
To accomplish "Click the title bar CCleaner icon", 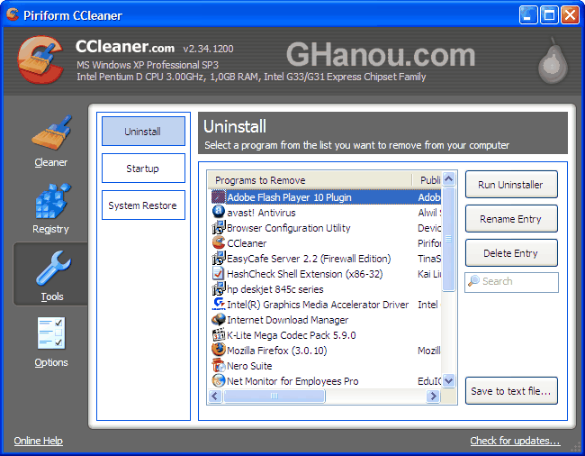I will click(x=13, y=15).
